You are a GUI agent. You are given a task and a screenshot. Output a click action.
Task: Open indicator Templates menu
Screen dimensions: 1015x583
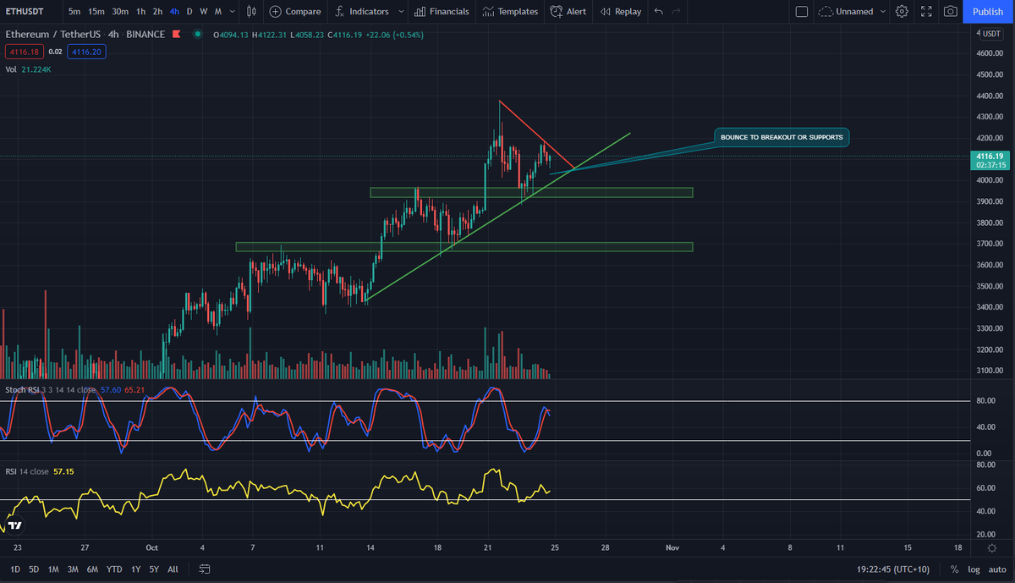(x=510, y=12)
